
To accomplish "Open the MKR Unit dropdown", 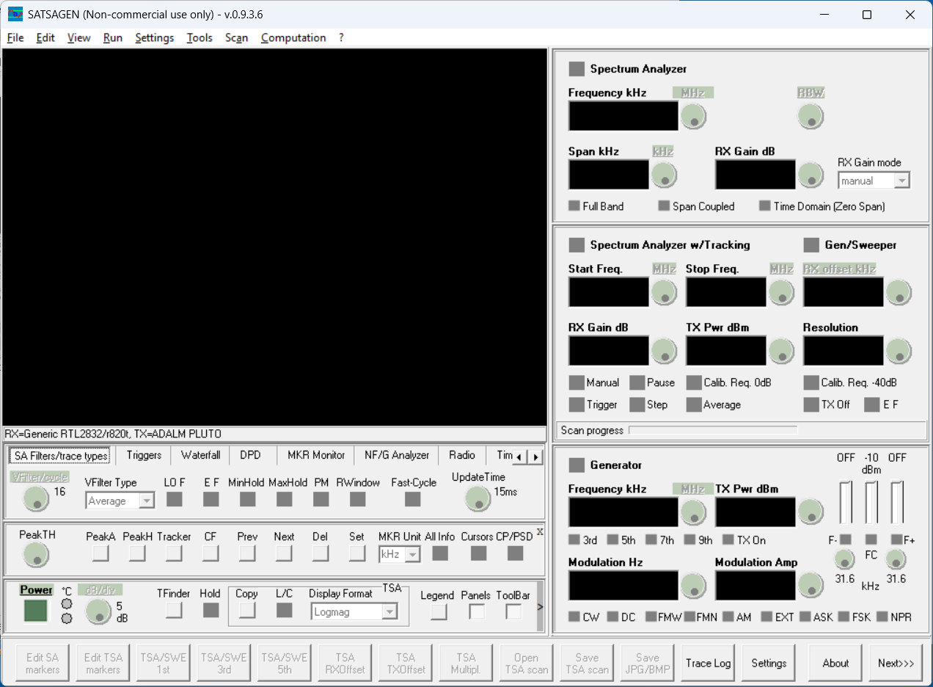I will tap(413, 554).
